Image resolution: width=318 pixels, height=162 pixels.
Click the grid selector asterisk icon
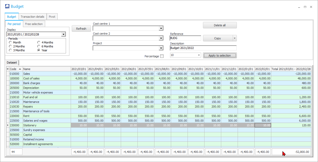(8, 69)
